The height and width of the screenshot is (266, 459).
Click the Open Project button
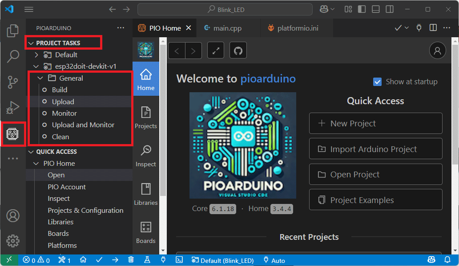(x=375, y=174)
